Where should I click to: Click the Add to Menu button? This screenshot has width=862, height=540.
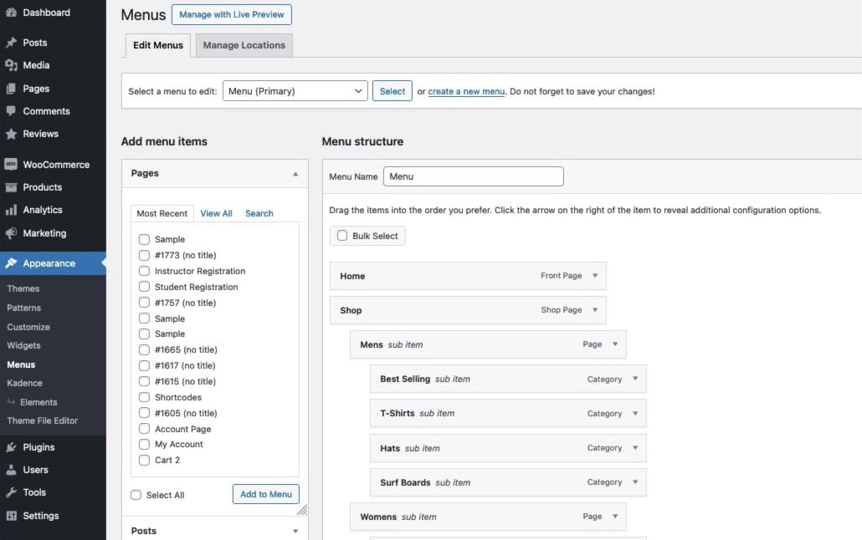[x=265, y=494]
